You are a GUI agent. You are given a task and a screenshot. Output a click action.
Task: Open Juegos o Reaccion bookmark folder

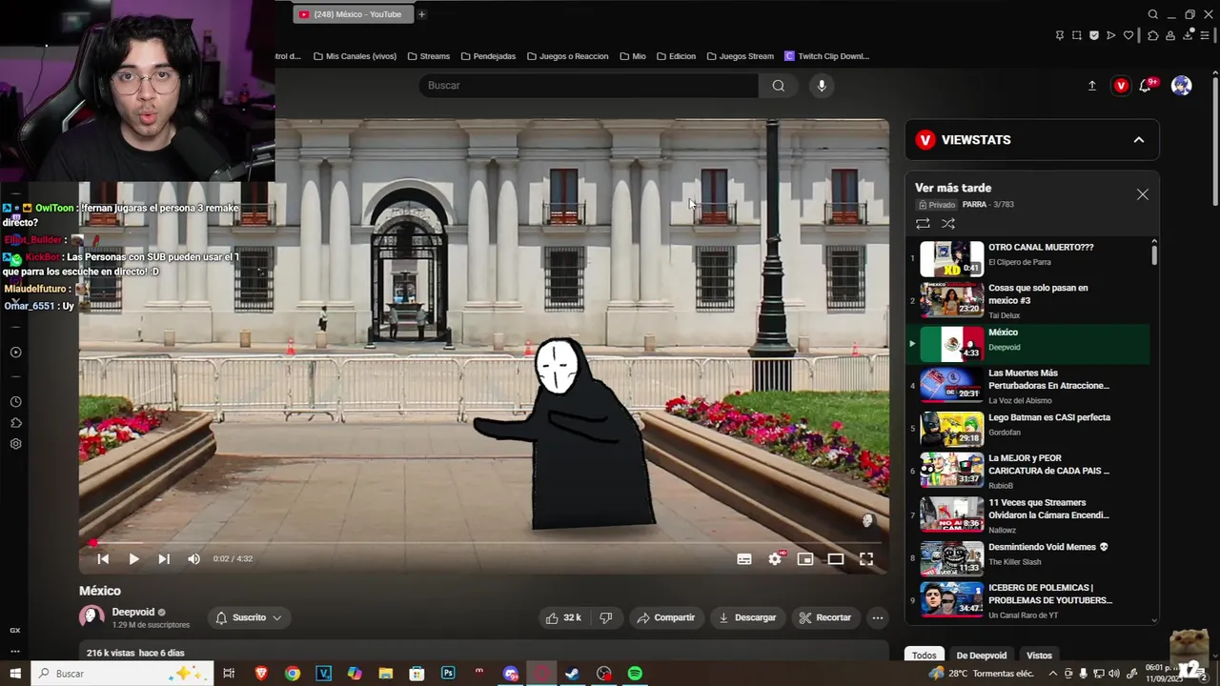[x=567, y=56]
